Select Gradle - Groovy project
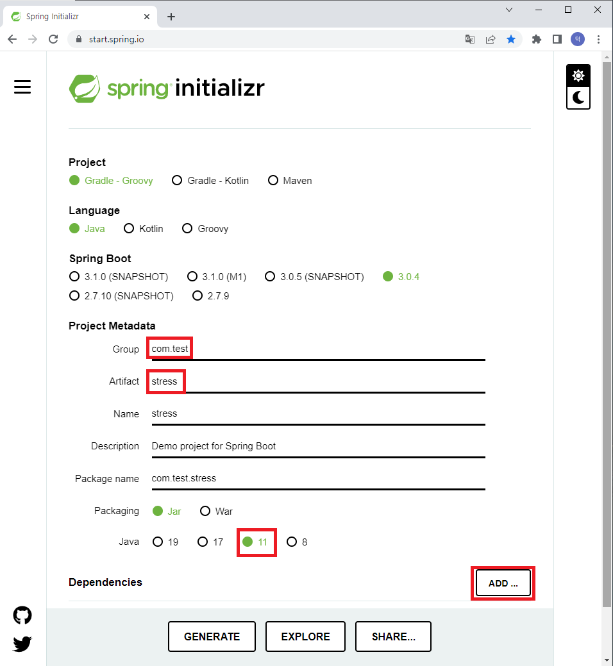This screenshot has width=613, height=666. click(x=111, y=181)
